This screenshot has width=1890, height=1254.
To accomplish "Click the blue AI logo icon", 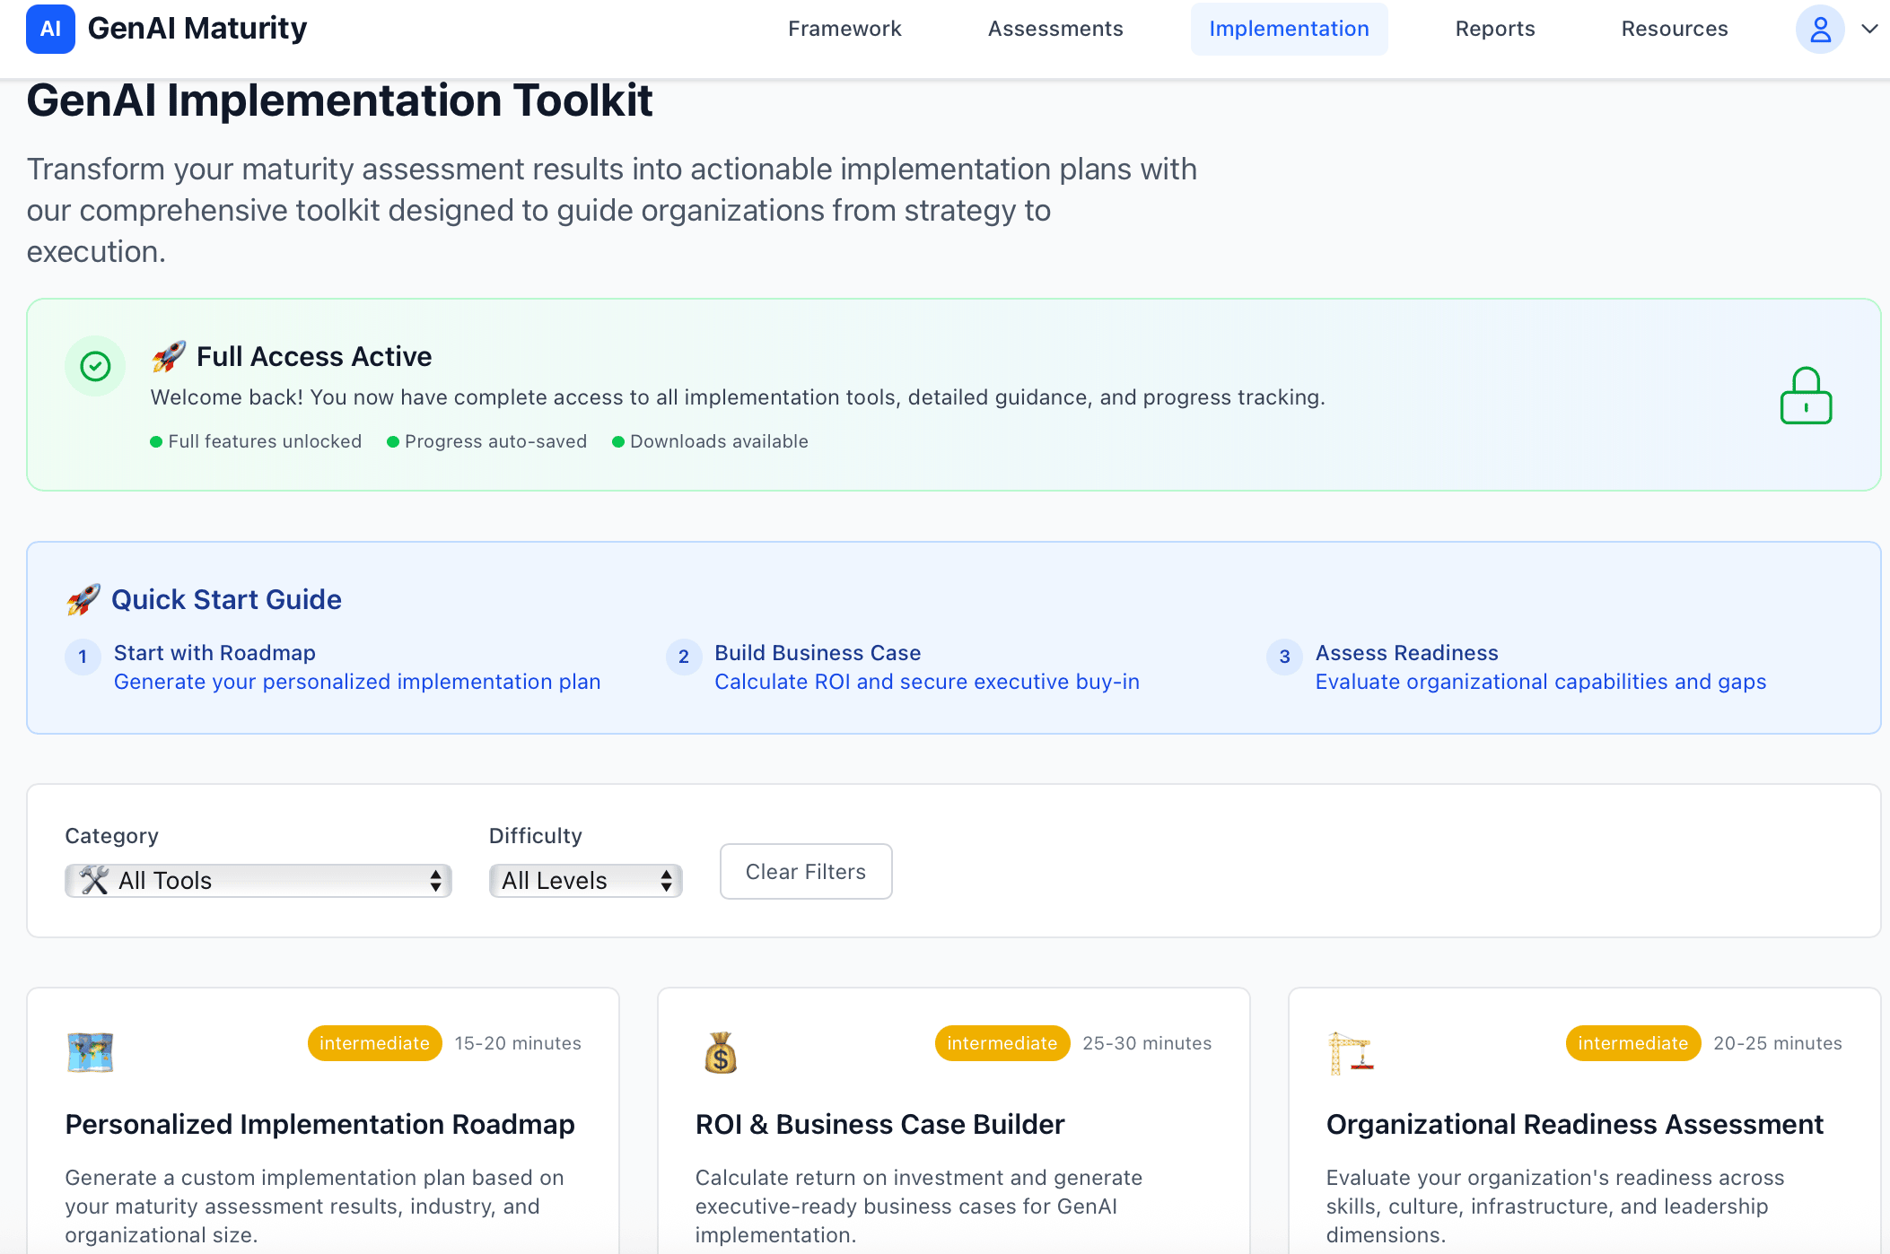I will coord(50,29).
